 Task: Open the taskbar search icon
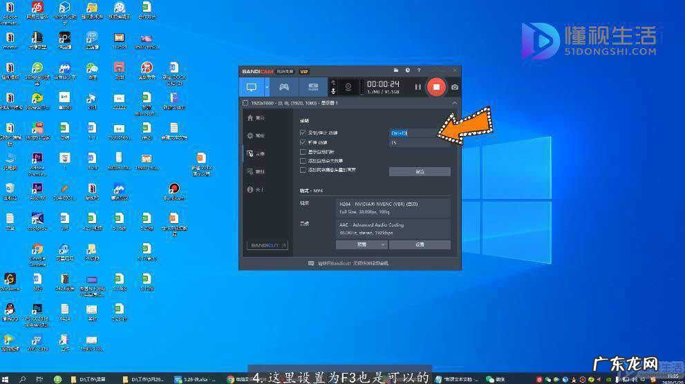point(22,379)
